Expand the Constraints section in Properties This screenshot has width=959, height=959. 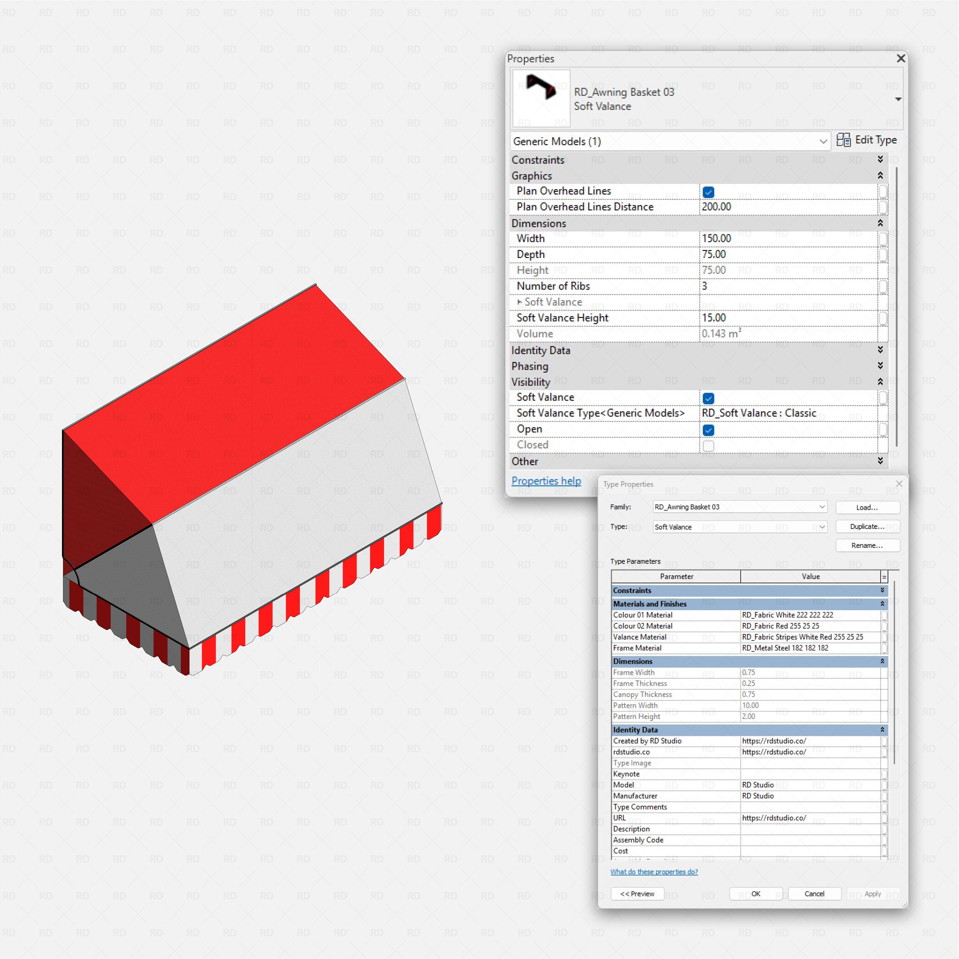[880, 159]
